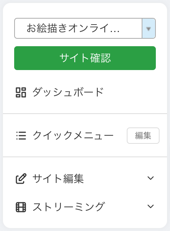Click the streaming film strip icon
Image resolution: width=170 pixels, height=231 pixels.
pyautogui.click(x=21, y=207)
